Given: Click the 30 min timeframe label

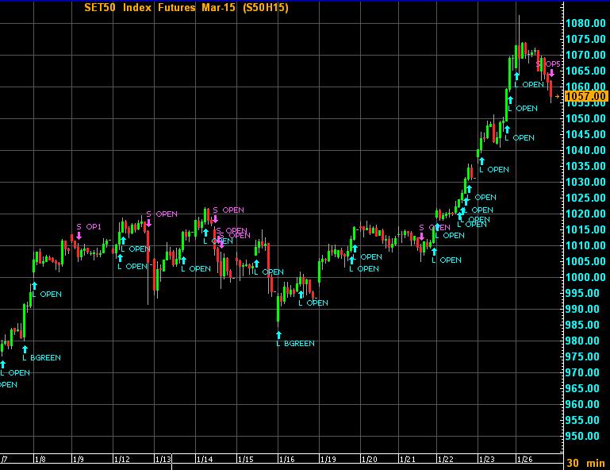Looking at the screenshot, I should [x=588, y=462].
